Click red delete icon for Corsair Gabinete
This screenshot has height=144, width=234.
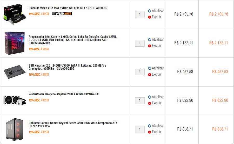point(150,132)
